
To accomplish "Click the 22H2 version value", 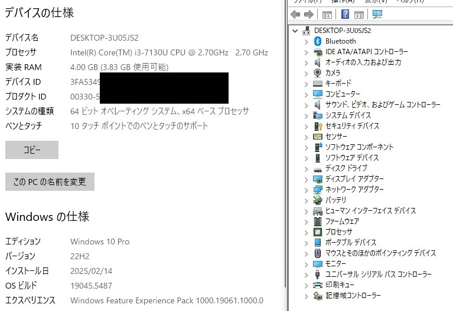I will click(80, 256).
